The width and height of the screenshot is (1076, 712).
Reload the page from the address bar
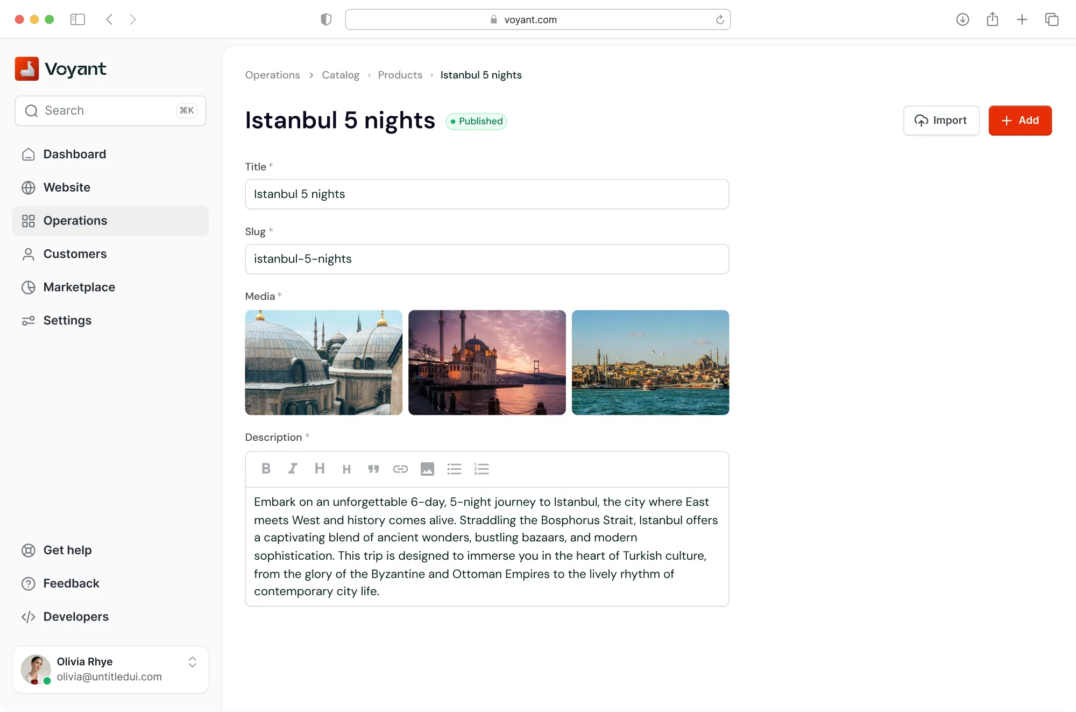(720, 20)
